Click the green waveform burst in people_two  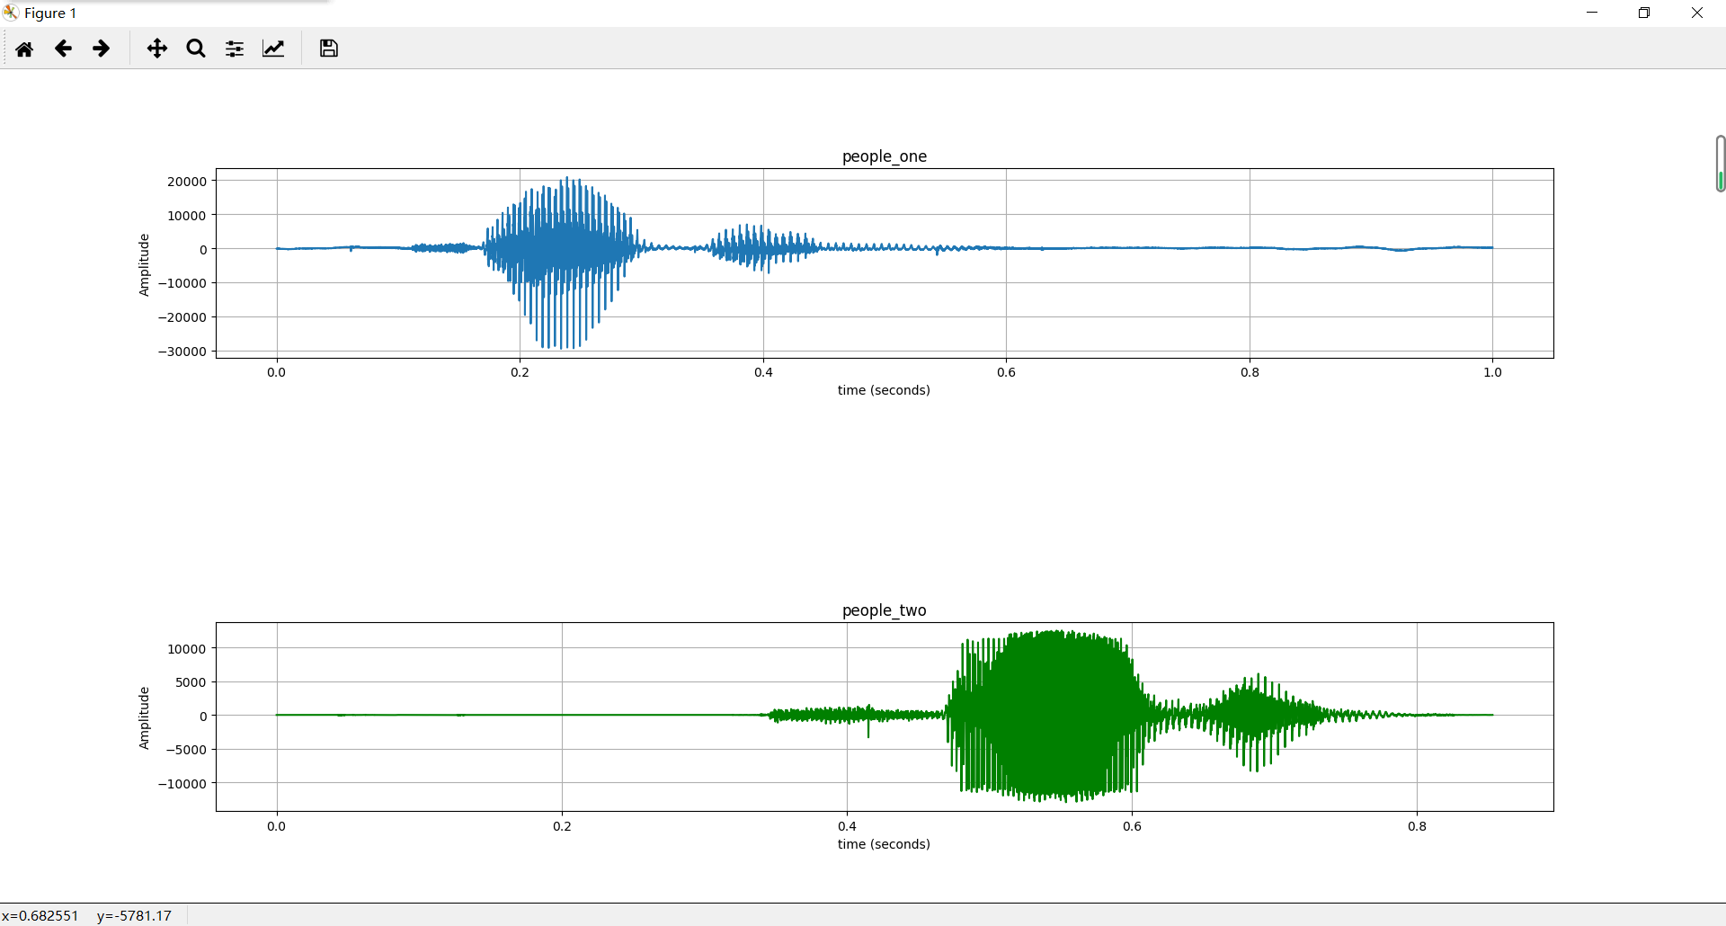[1047, 715]
